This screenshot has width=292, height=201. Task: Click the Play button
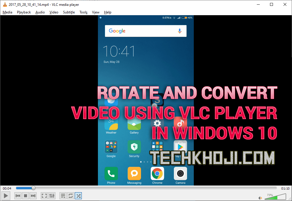pyautogui.click(x=6, y=196)
